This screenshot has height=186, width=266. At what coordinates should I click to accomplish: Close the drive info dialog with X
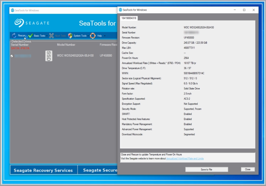(254, 10)
